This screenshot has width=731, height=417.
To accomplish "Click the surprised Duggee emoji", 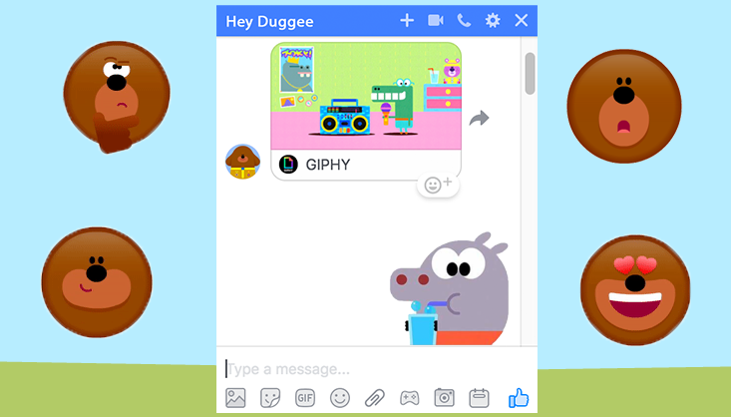I will [x=623, y=107].
